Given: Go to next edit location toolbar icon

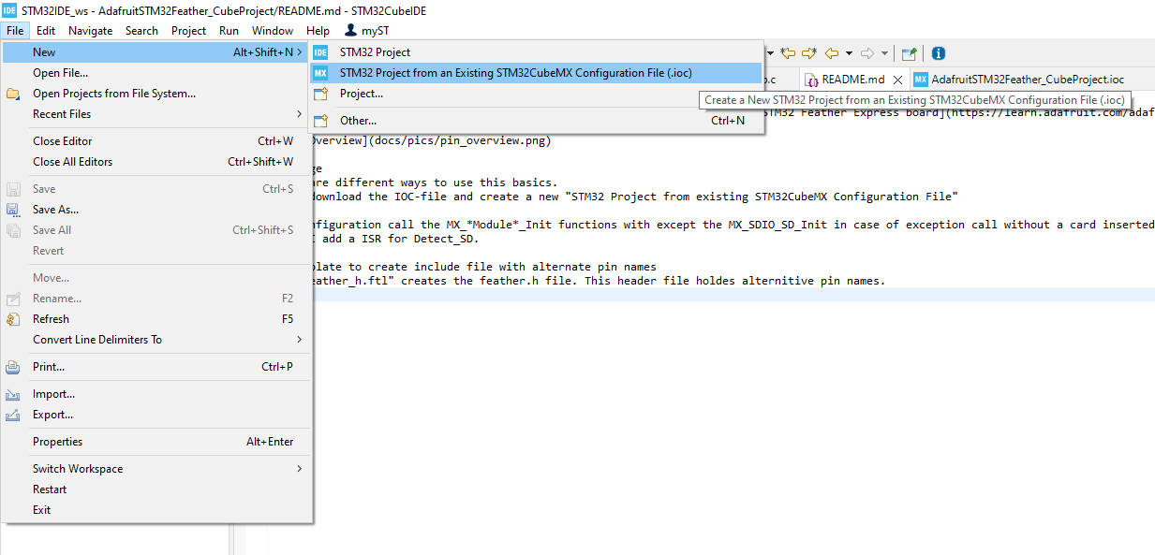Looking at the screenshot, I should click(809, 53).
